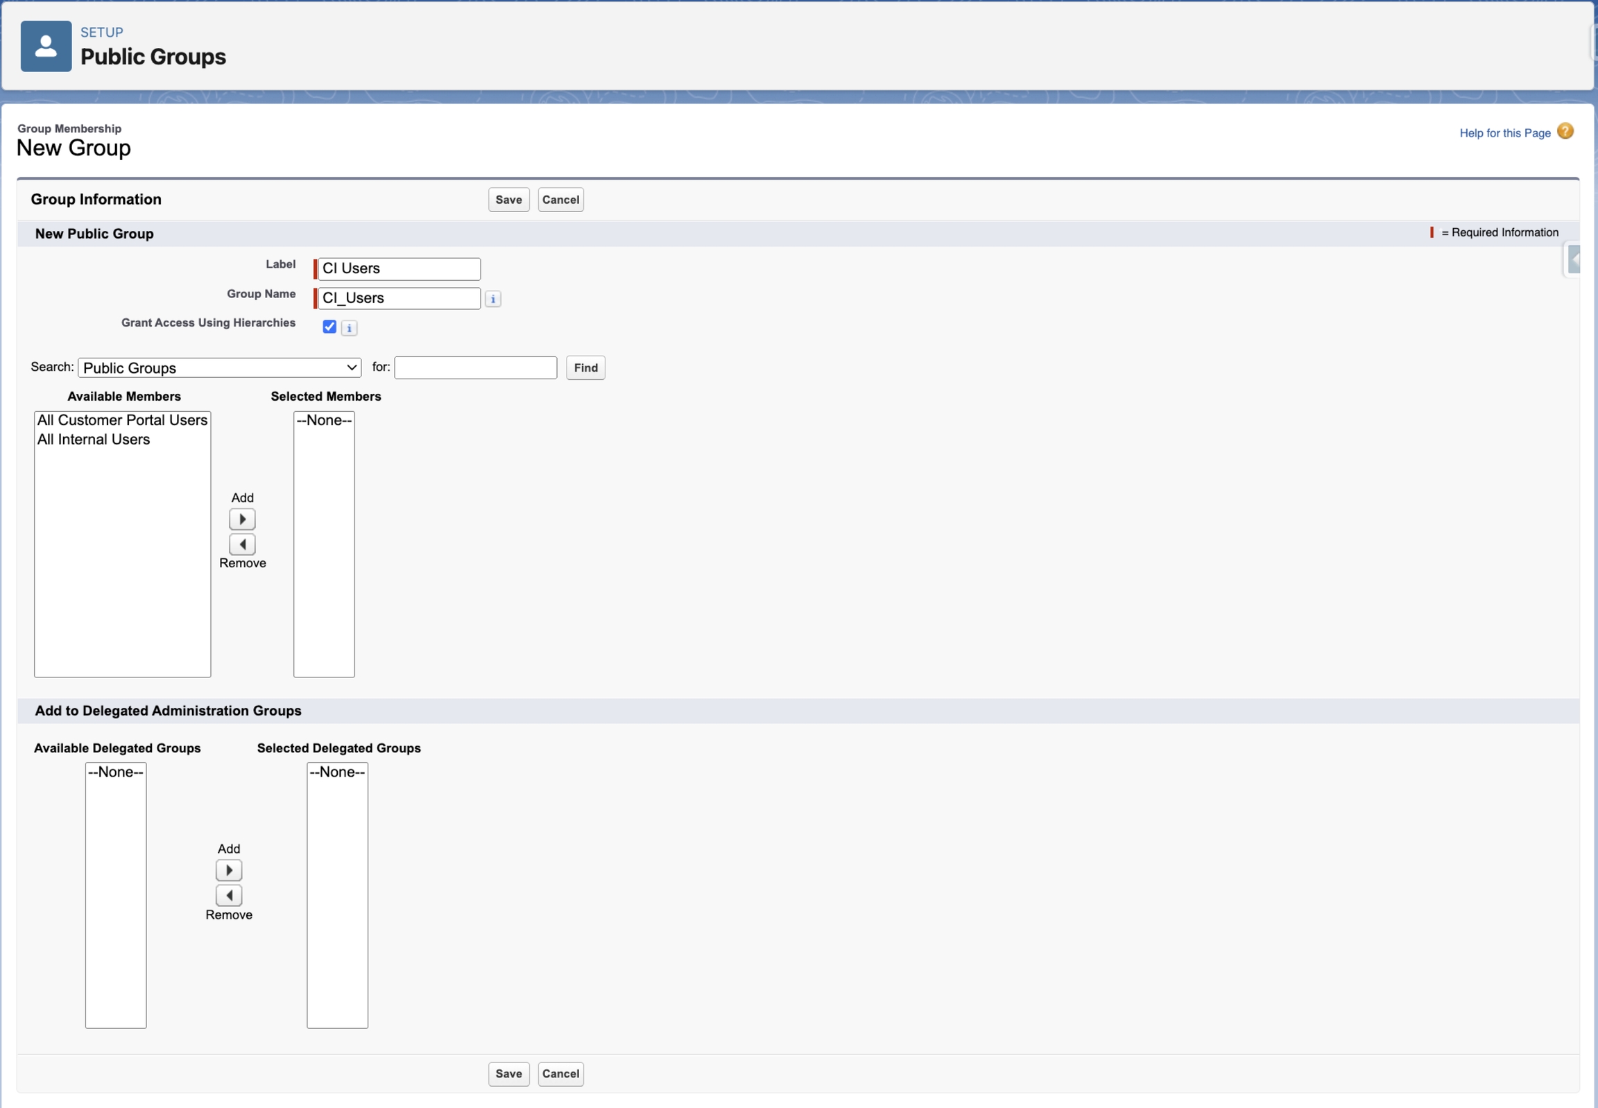
Task: Open Help for this Page link
Action: click(x=1504, y=133)
